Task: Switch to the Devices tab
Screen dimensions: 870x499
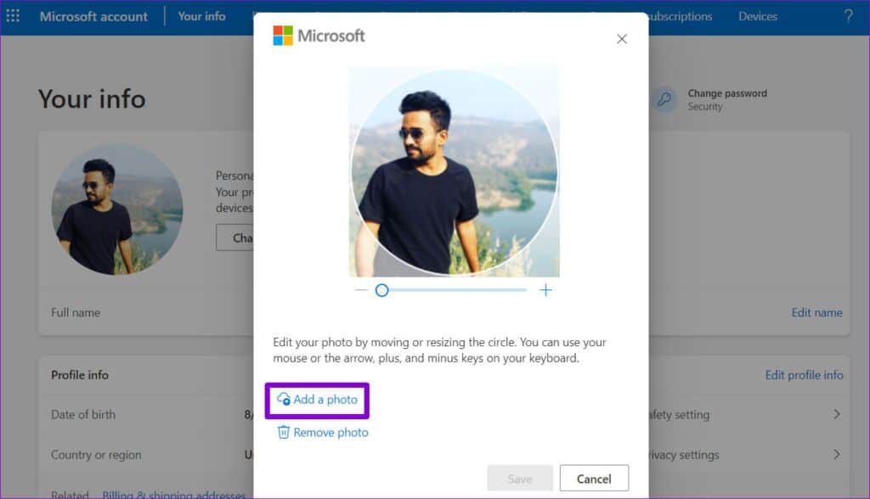Action: coord(756,15)
